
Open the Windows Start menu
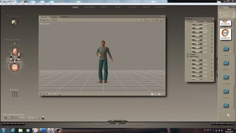tap(3, 130)
